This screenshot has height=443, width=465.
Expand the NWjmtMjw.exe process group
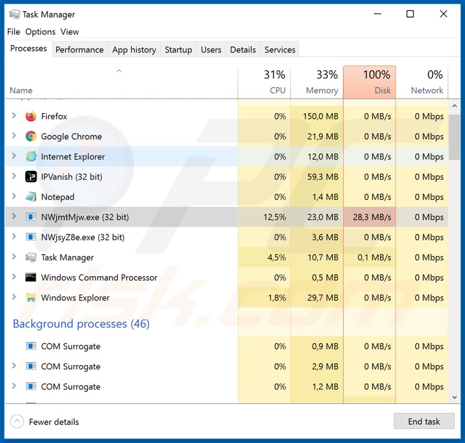coord(14,216)
